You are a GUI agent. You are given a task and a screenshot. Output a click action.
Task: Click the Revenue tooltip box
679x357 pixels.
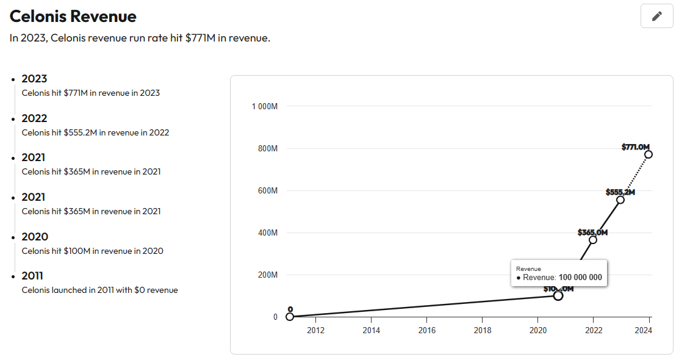coord(559,273)
